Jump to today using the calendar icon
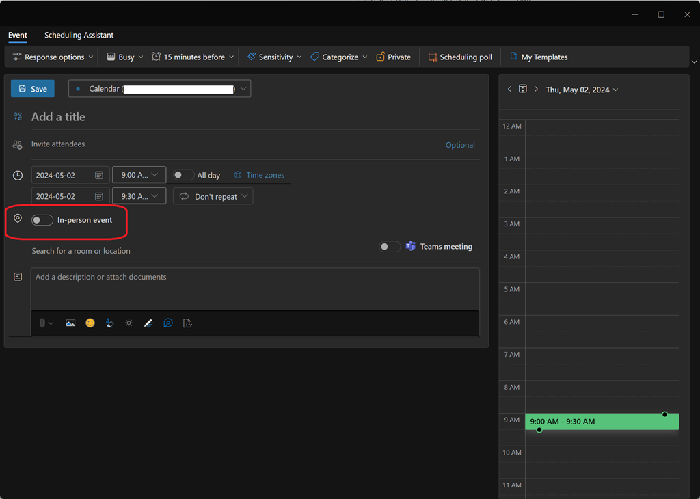 523,90
